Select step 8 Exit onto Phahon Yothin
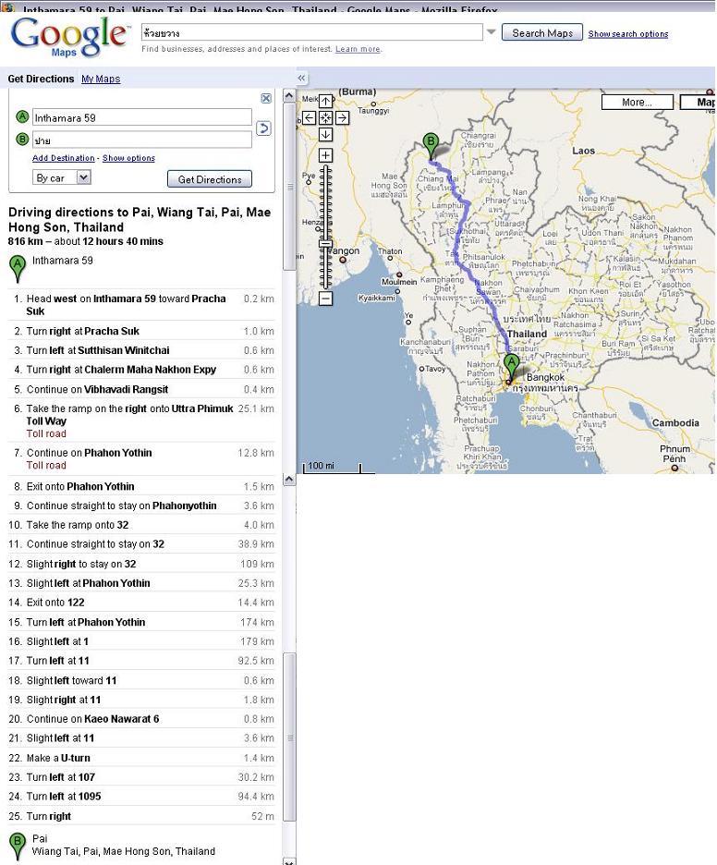This screenshot has width=717, height=865. pos(141,486)
